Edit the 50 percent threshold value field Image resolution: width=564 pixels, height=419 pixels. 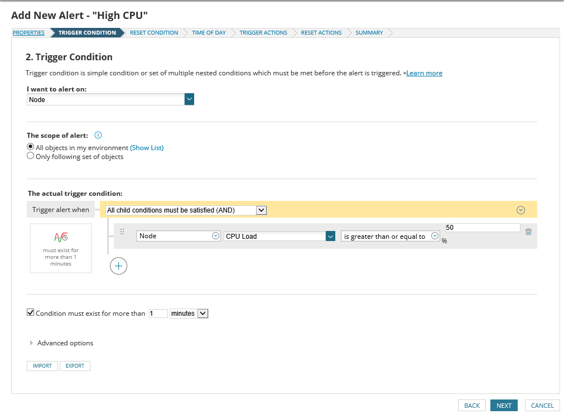[483, 227]
